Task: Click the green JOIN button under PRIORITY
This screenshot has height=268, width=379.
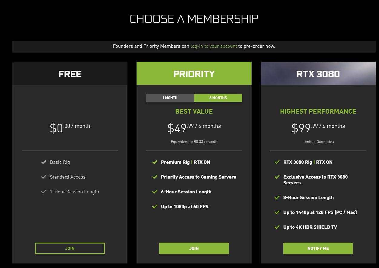Action: pyautogui.click(x=194, y=248)
